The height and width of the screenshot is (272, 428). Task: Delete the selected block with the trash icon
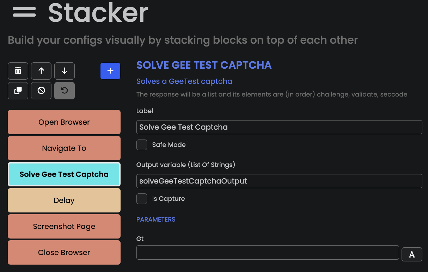point(18,71)
